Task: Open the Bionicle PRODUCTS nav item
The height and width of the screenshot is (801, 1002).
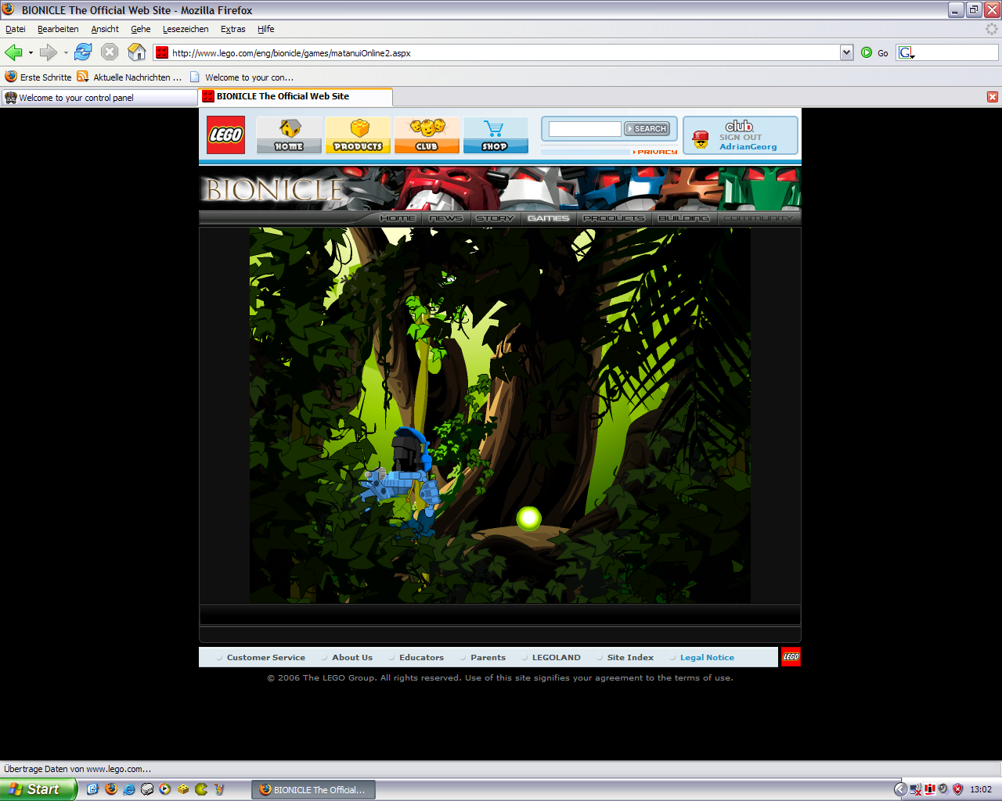Action: pyautogui.click(x=614, y=218)
